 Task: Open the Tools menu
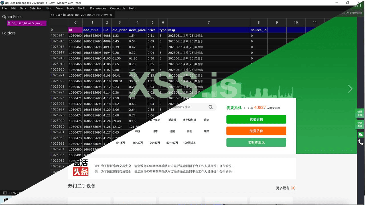point(70,8)
